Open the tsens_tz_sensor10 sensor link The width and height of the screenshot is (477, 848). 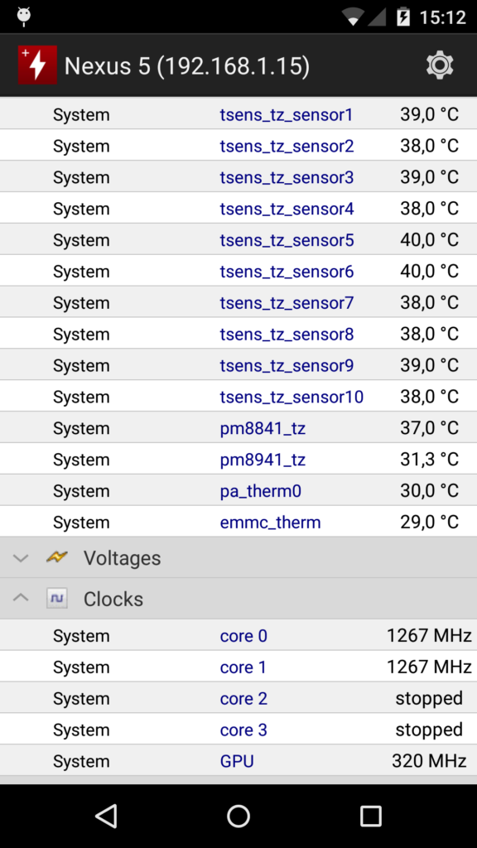(291, 397)
